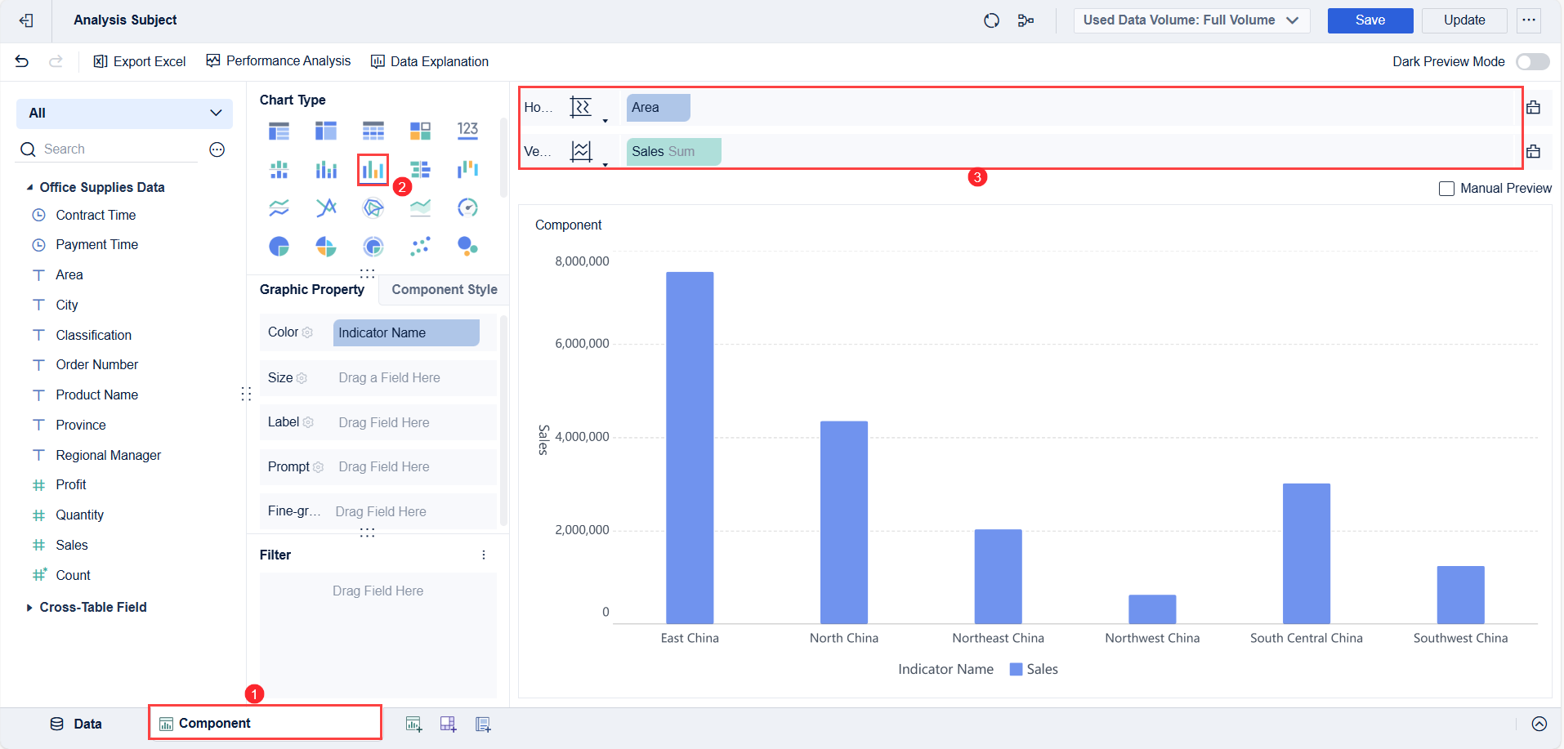Image resolution: width=1564 pixels, height=749 pixels.
Task: Click the add component icon in bottom bar
Action: pos(413,724)
